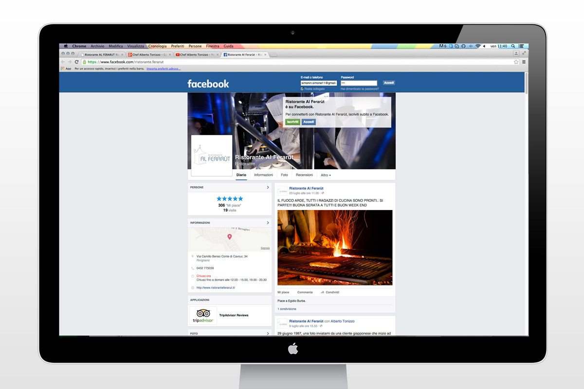The height and width of the screenshot is (389, 584).
Task: Click the green Iscriviti button
Action: click(x=292, y=122)
